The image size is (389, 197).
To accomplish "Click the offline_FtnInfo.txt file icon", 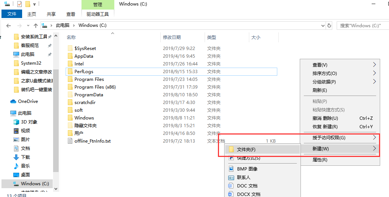I will 70,141.
